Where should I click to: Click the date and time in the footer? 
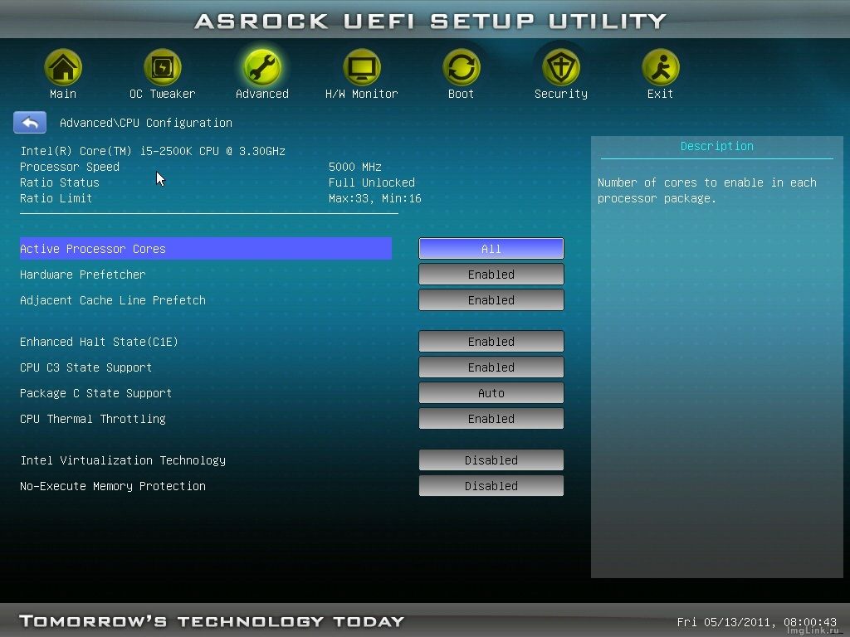pos(756,622)
